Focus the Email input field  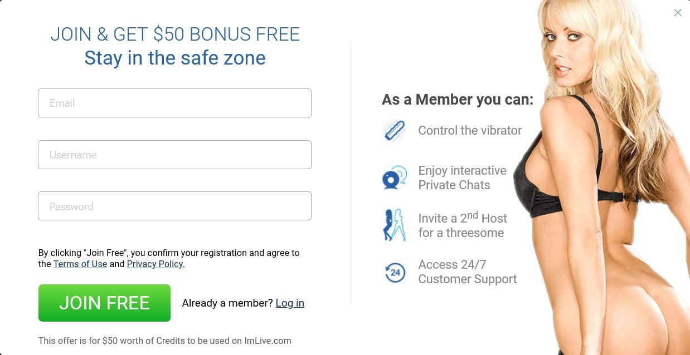point(174,103)
